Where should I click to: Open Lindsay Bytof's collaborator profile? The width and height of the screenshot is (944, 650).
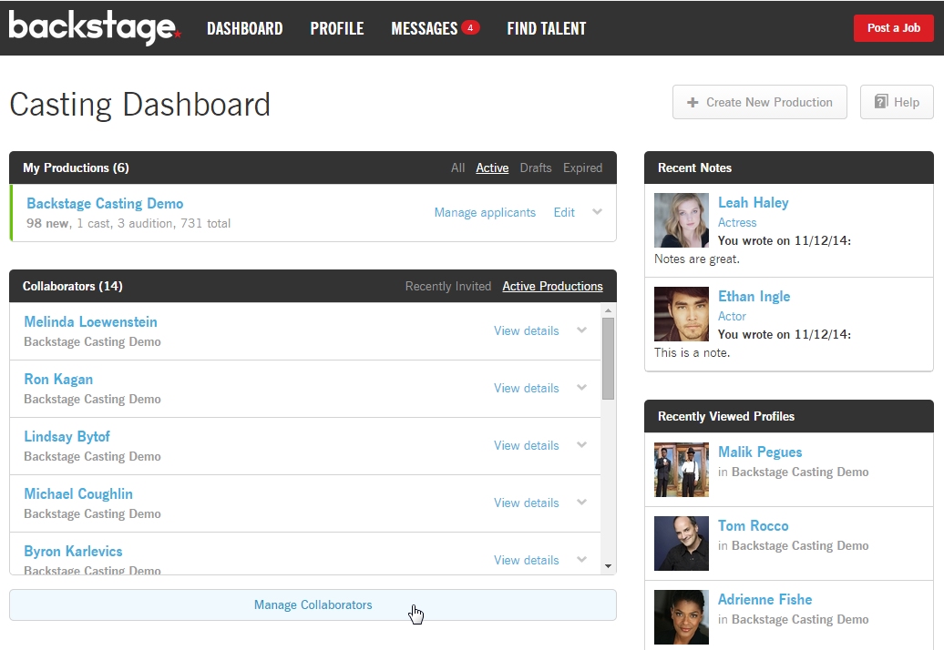(x=67, y=437)
